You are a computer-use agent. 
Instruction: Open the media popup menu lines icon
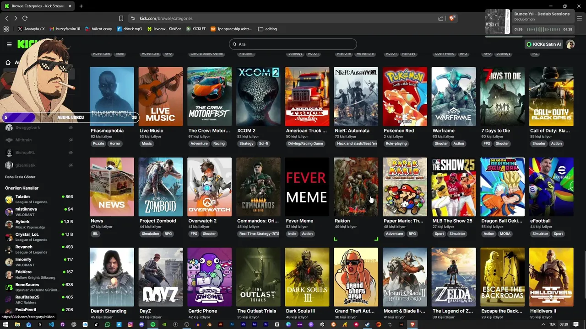(579, 18)
